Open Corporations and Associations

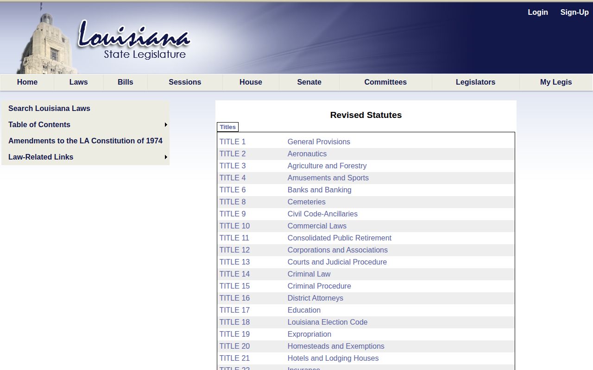(x=338, y=250)
